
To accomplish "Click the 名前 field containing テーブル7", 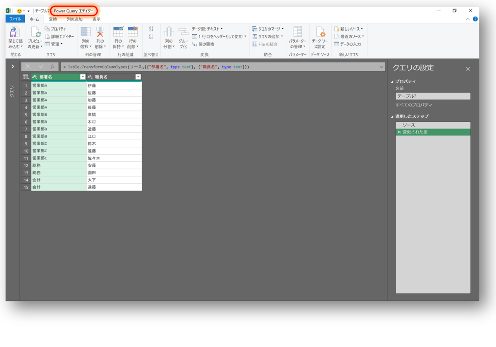I will [433, 96].
